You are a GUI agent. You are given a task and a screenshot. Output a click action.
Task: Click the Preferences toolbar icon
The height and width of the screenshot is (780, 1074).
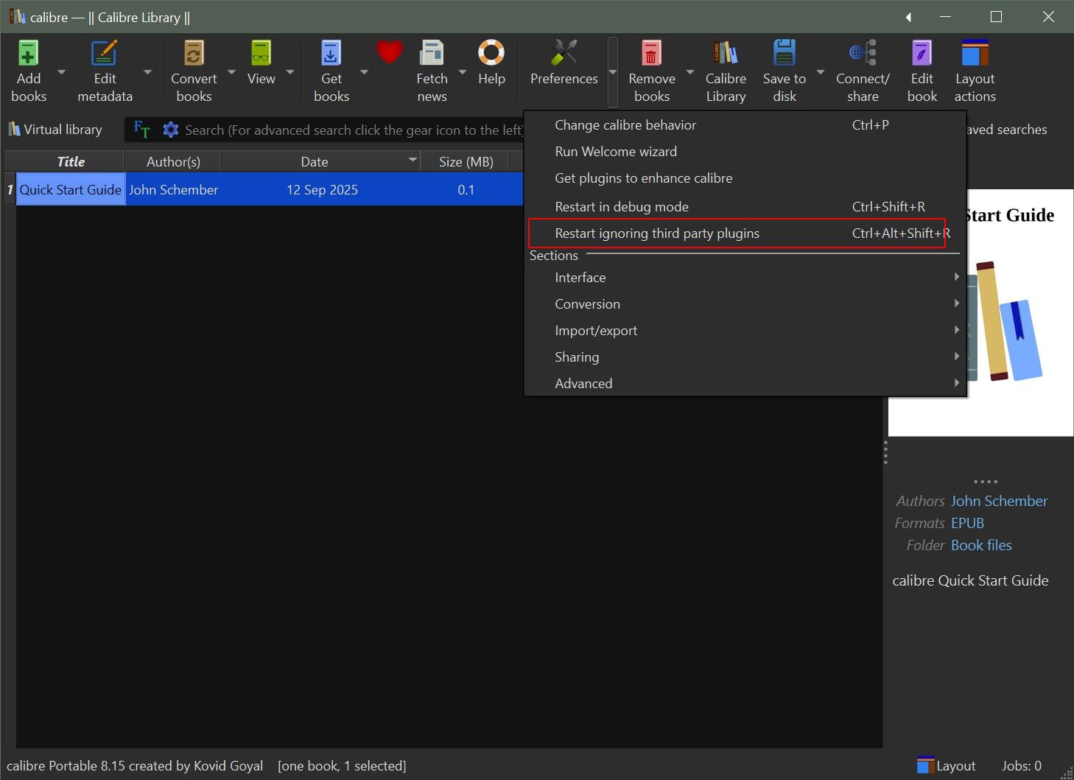pos(564,53)
